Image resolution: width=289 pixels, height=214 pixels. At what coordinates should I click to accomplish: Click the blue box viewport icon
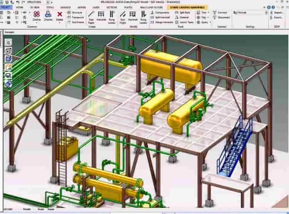pos(8,59)
